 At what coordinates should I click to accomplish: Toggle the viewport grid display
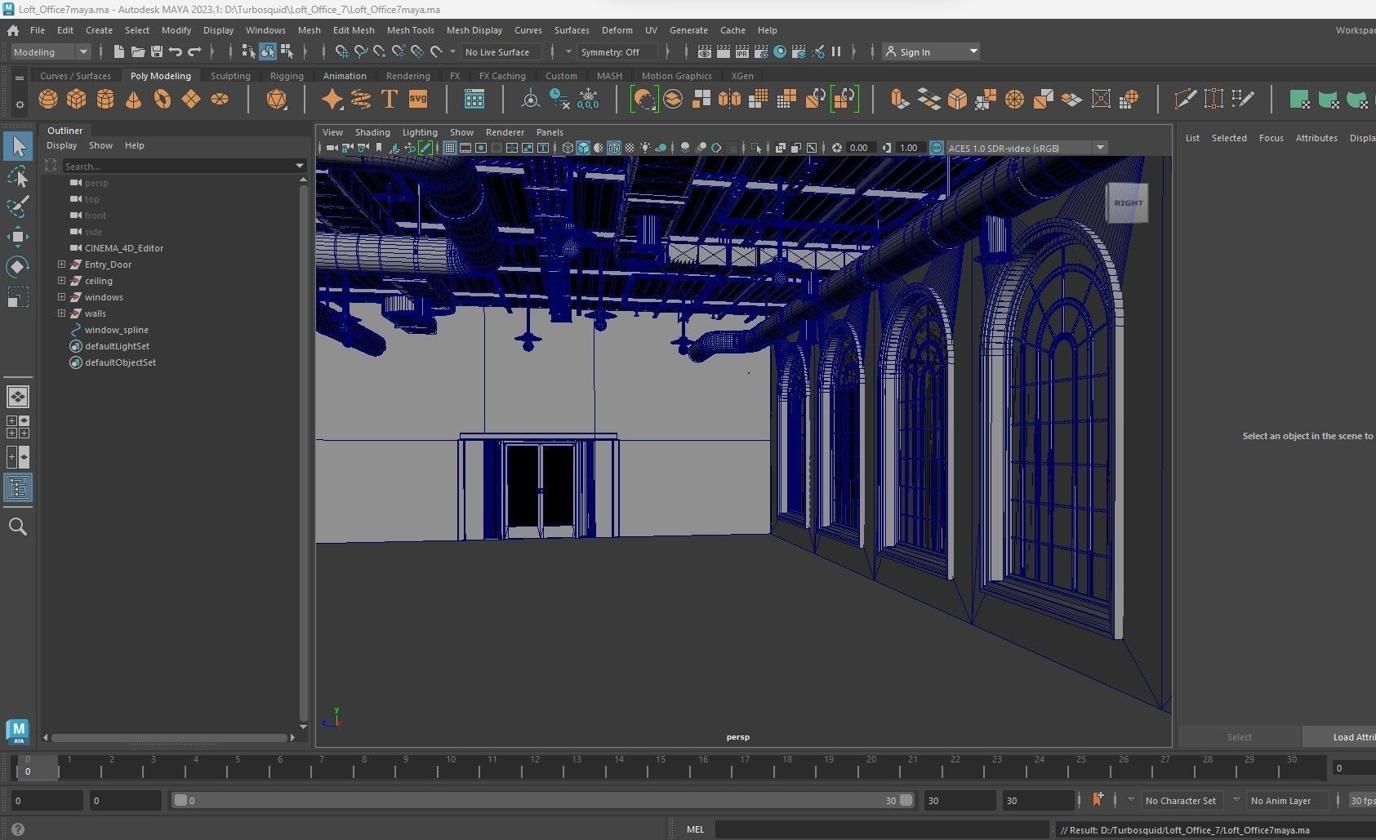[x=450, y=148]
